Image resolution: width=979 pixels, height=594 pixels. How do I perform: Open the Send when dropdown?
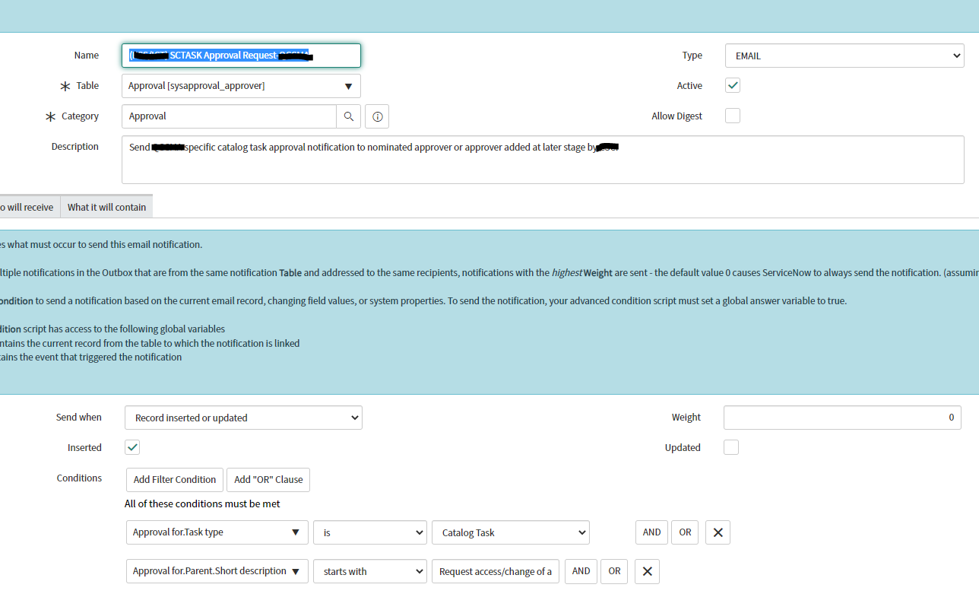tap(243, 418)
